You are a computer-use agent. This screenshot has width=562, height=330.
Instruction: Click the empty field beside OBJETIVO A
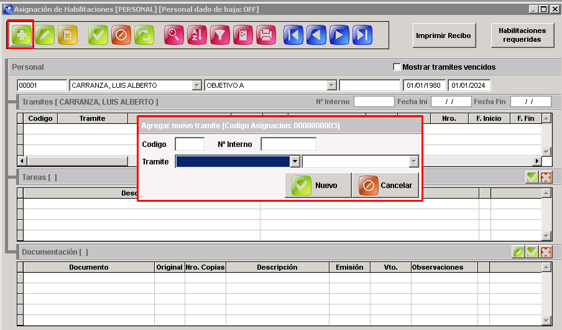click(369, 85)
